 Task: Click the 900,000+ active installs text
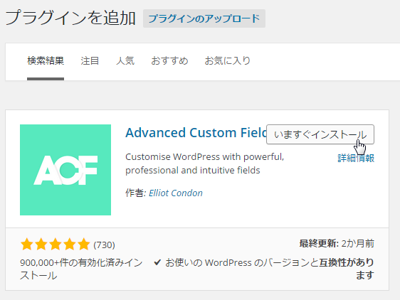(x=81, y=269)
